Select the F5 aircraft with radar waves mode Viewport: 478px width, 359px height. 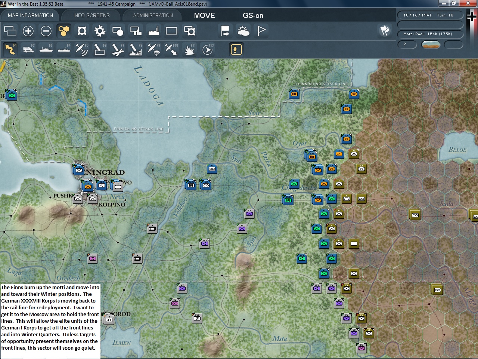click(x=82, y=49)
